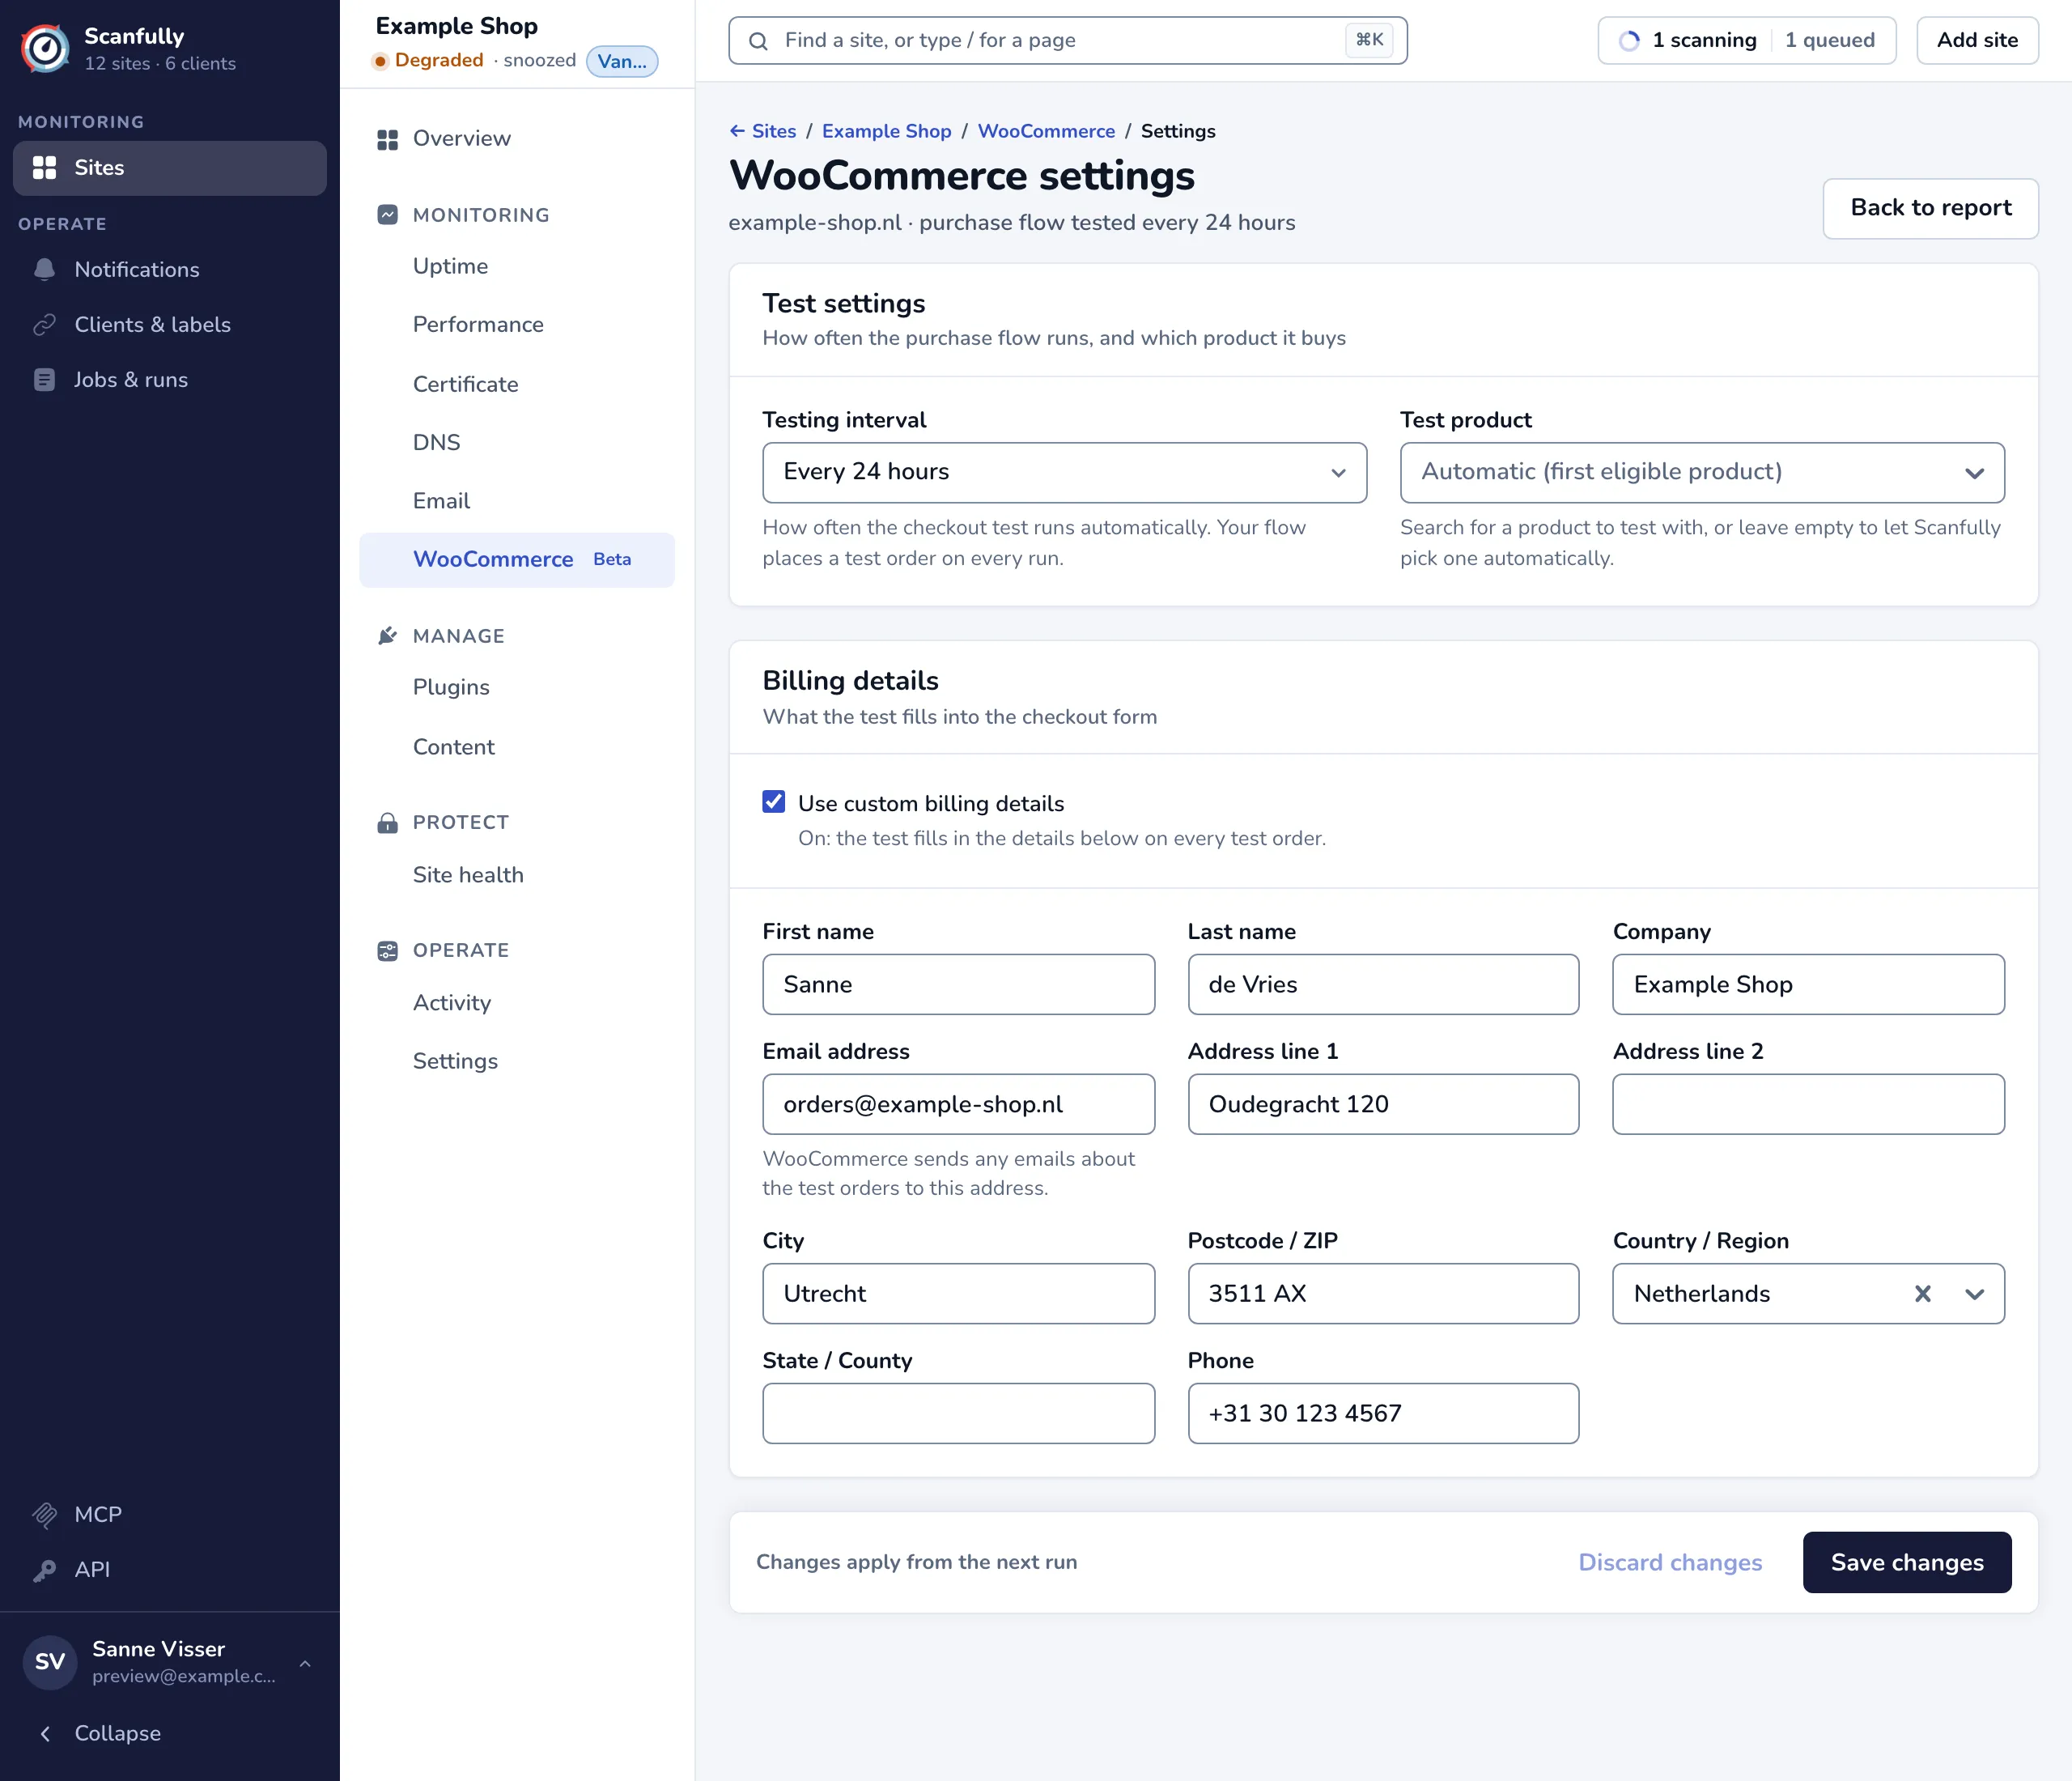
Task: Click the Email address field
Action: [958, 1104]
